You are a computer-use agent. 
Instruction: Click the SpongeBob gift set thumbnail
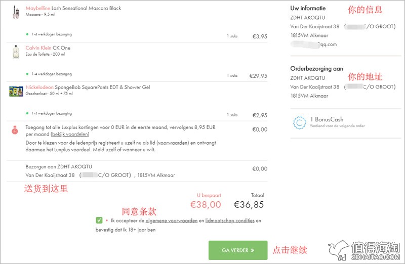click(x=16, y=92)
